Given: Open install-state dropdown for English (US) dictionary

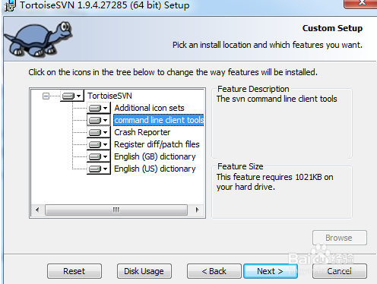Looking at the screenshot, I should (x=99, y=169).
